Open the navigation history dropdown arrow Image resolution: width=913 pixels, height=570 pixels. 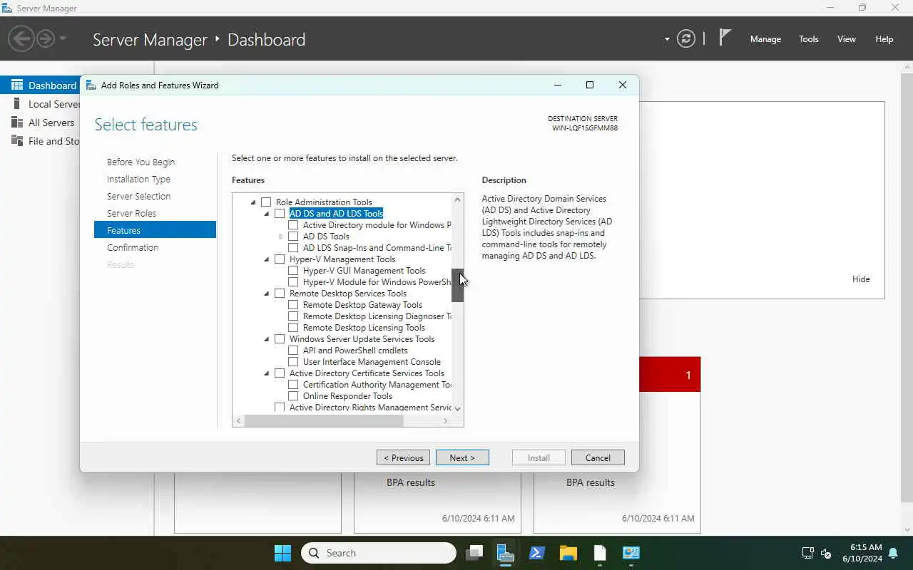tap(63, 38)
